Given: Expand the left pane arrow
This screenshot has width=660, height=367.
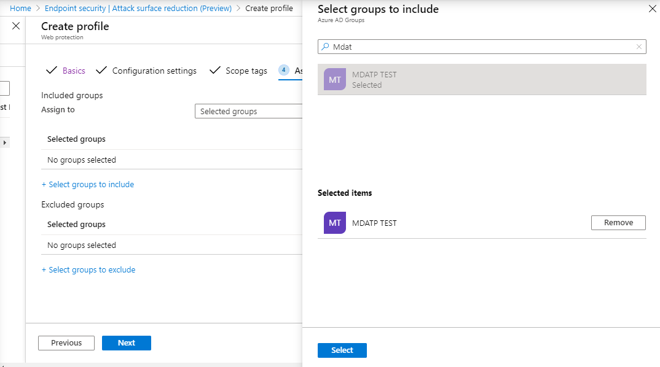Looking at the screenshot, I should pos(5,142).
